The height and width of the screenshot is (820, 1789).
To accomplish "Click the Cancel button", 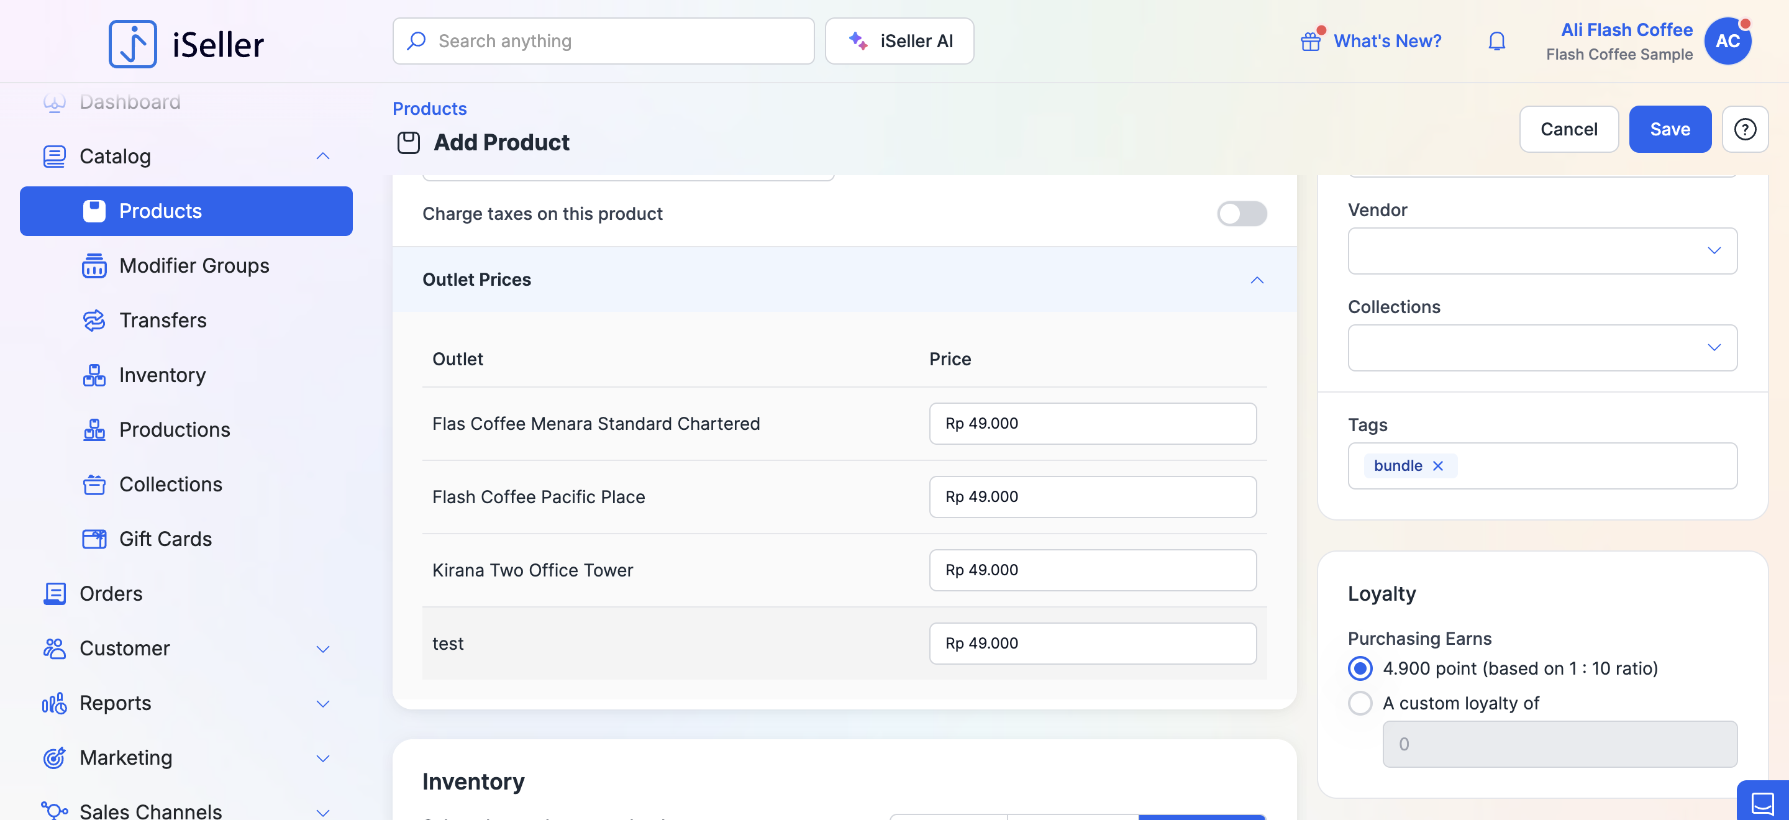I will tap(1568, 129).
